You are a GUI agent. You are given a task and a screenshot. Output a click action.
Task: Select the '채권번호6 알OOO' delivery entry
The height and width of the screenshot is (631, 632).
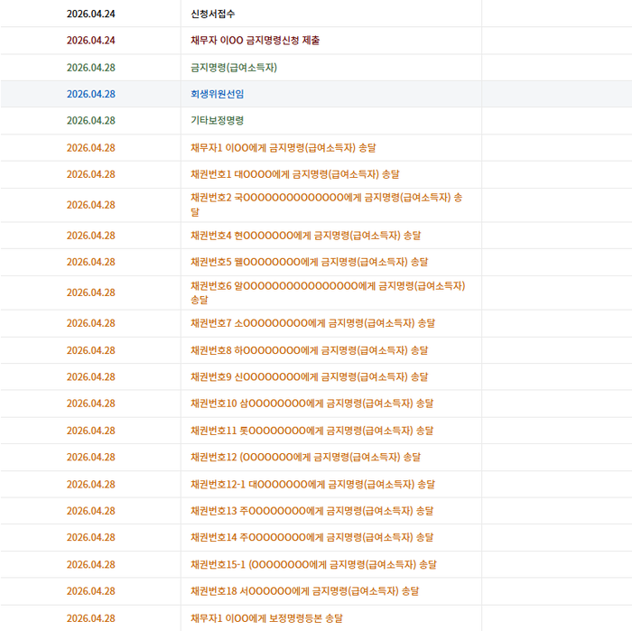(328, 292)
